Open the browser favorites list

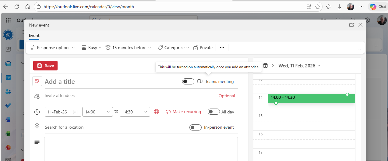[329, 7]
